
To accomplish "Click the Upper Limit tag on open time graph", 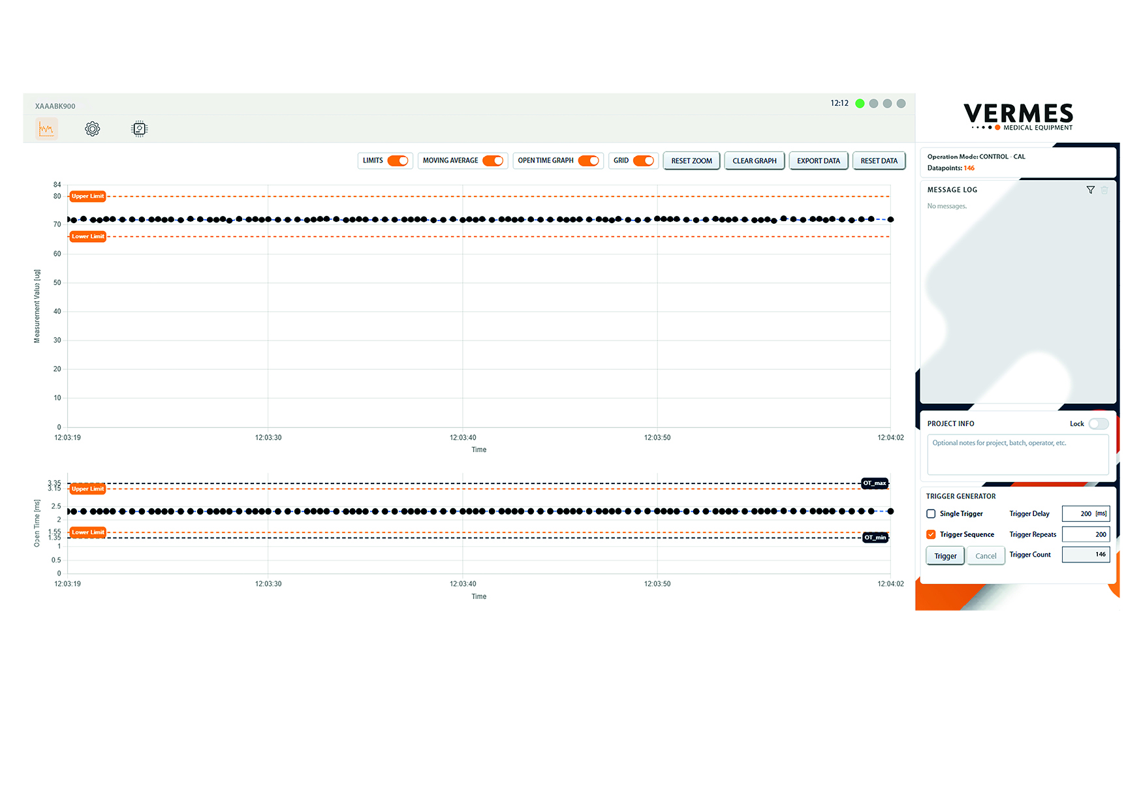I will pyautogui.click(x=87, y=489).
